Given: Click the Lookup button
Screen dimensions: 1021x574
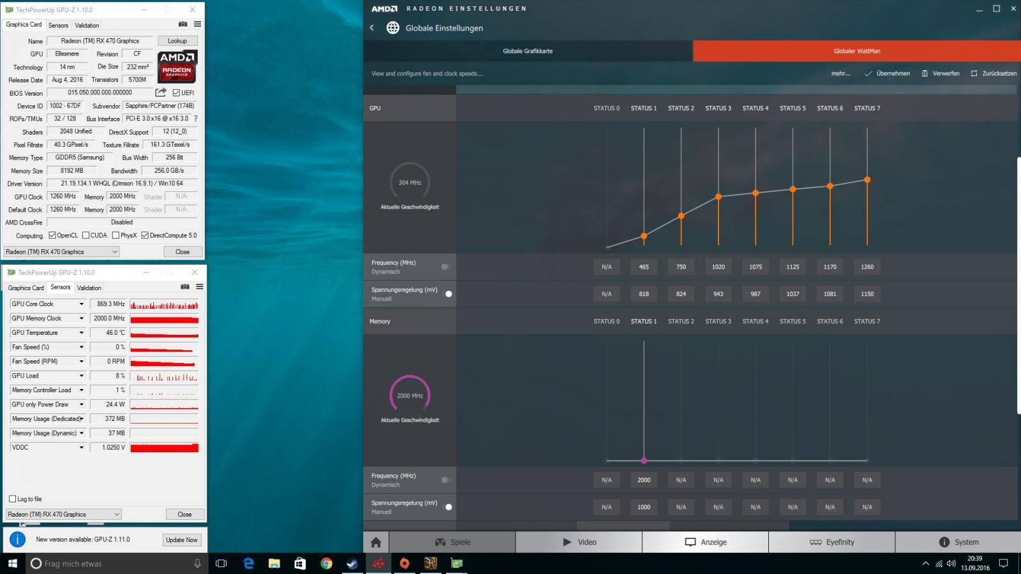Looking at the screenshot, I should (x=177, y=41).
